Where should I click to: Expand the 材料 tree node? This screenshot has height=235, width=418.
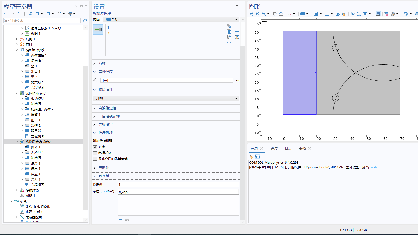[x=17, y=44]
